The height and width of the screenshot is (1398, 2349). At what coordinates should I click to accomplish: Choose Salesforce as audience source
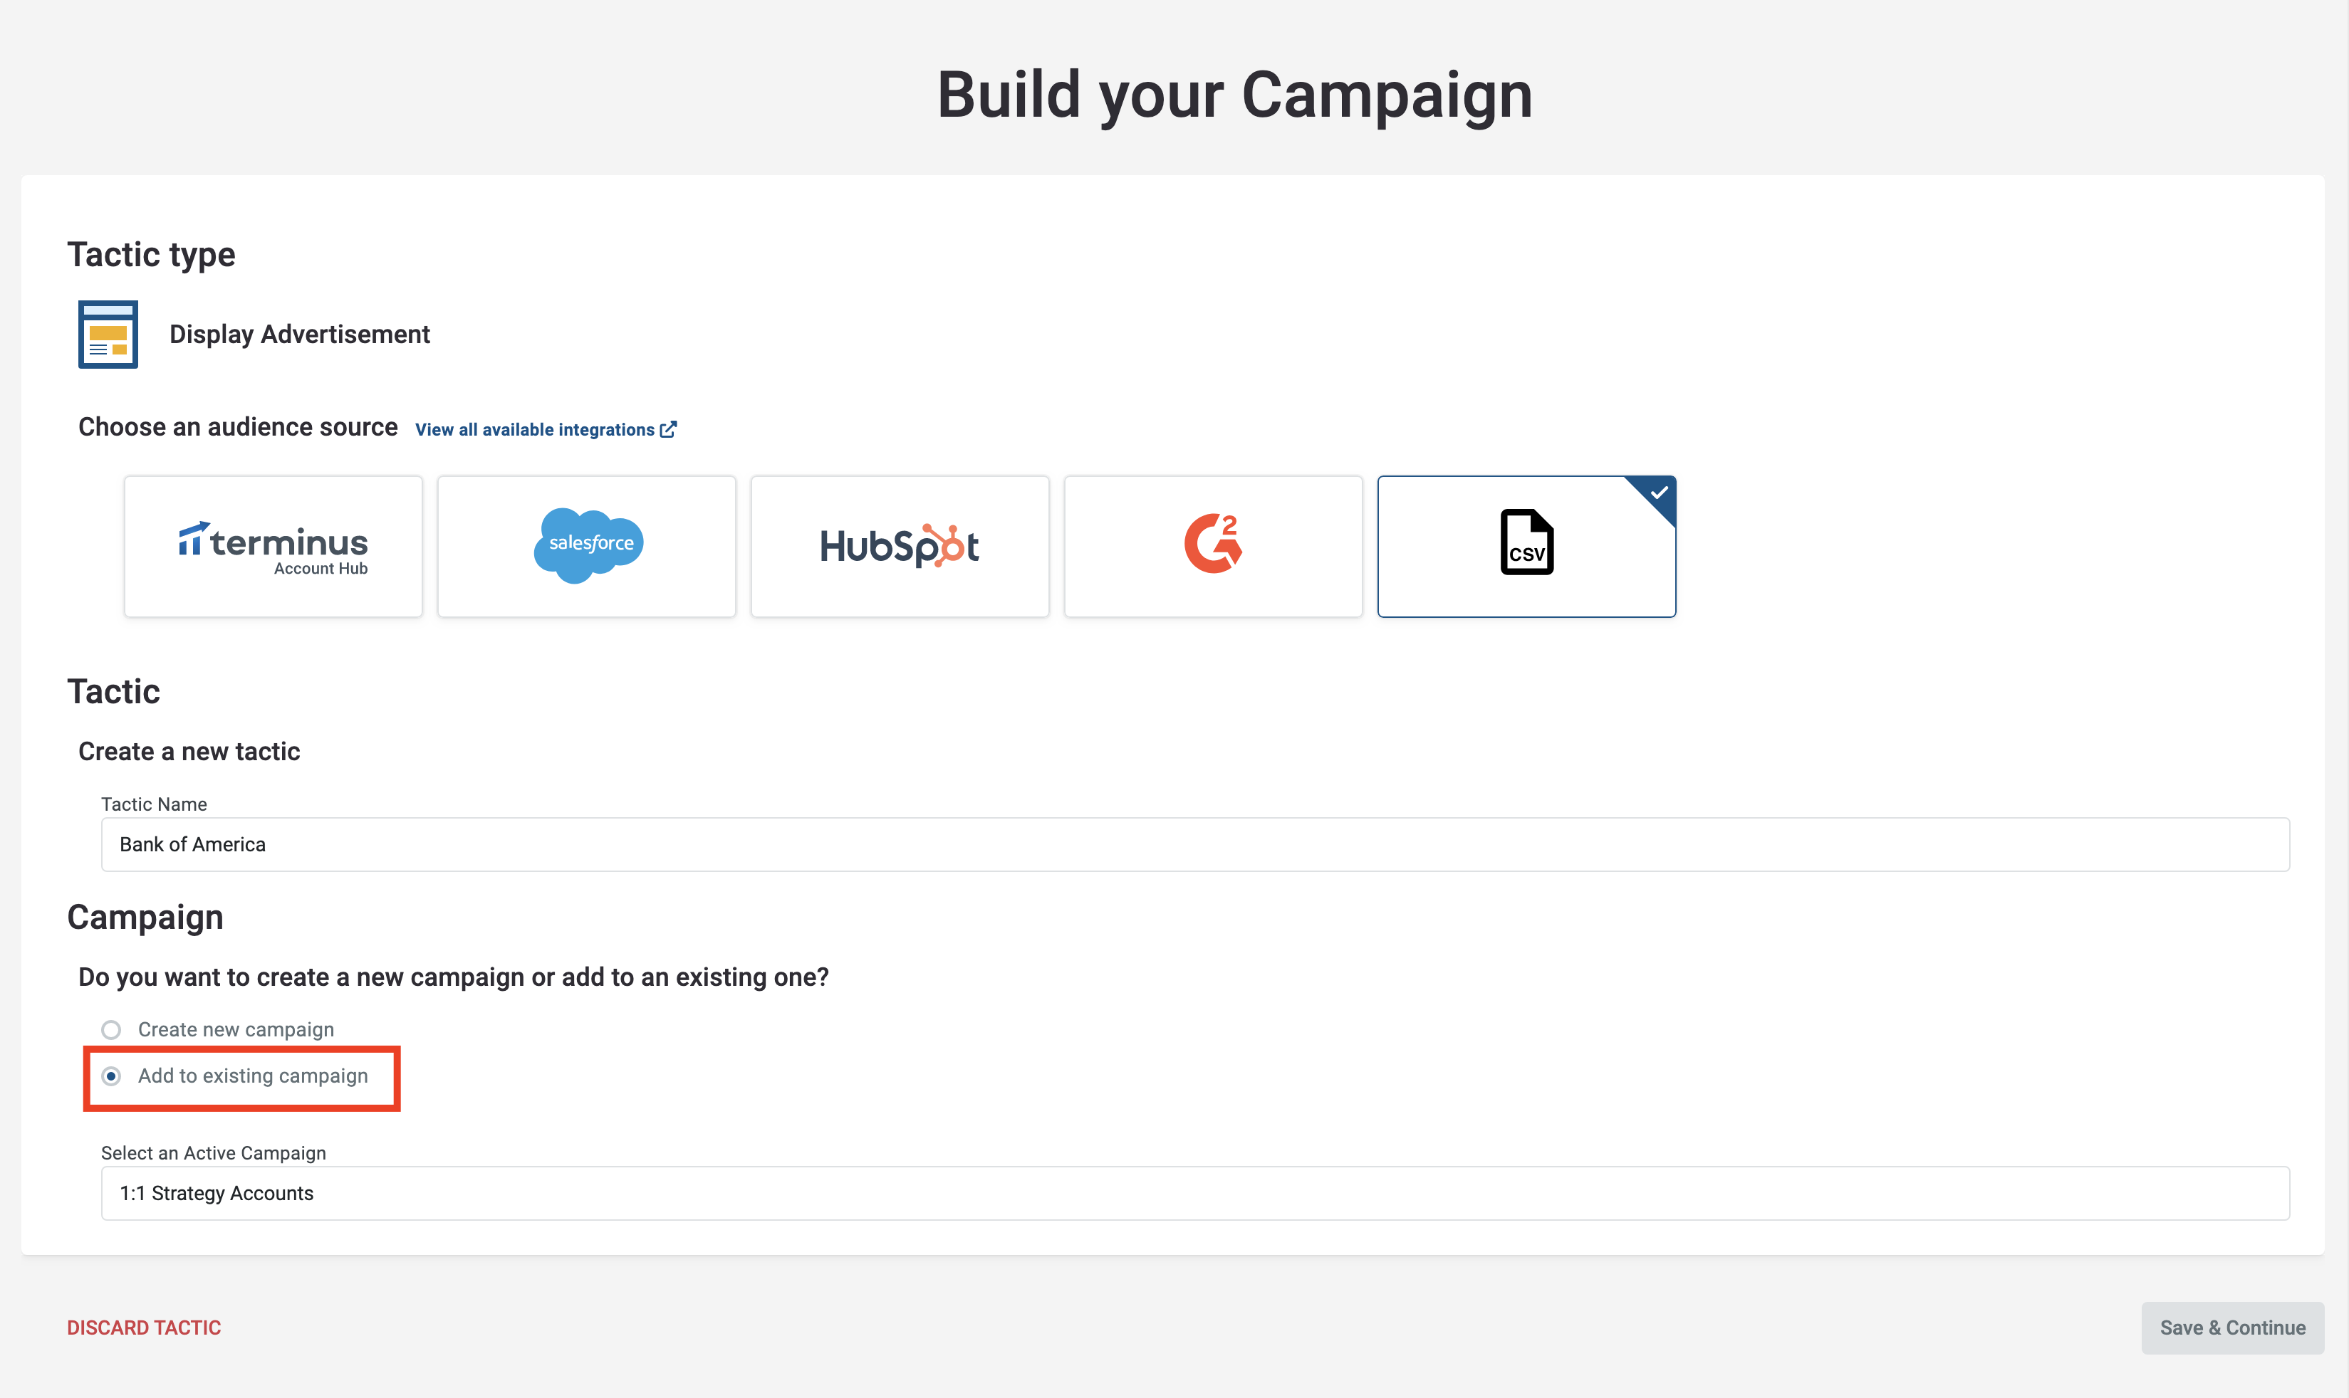coord(586,547)
